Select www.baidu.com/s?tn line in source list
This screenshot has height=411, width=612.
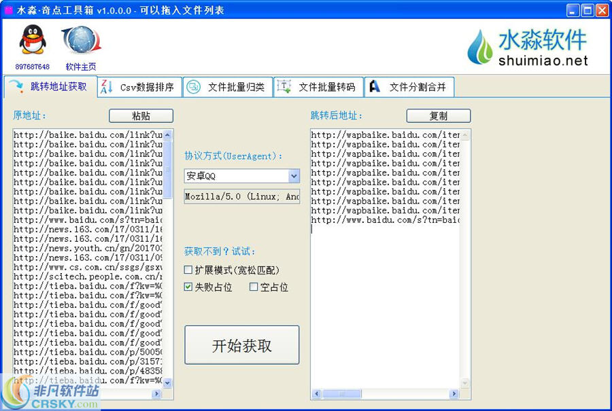[x=88, y=220]
